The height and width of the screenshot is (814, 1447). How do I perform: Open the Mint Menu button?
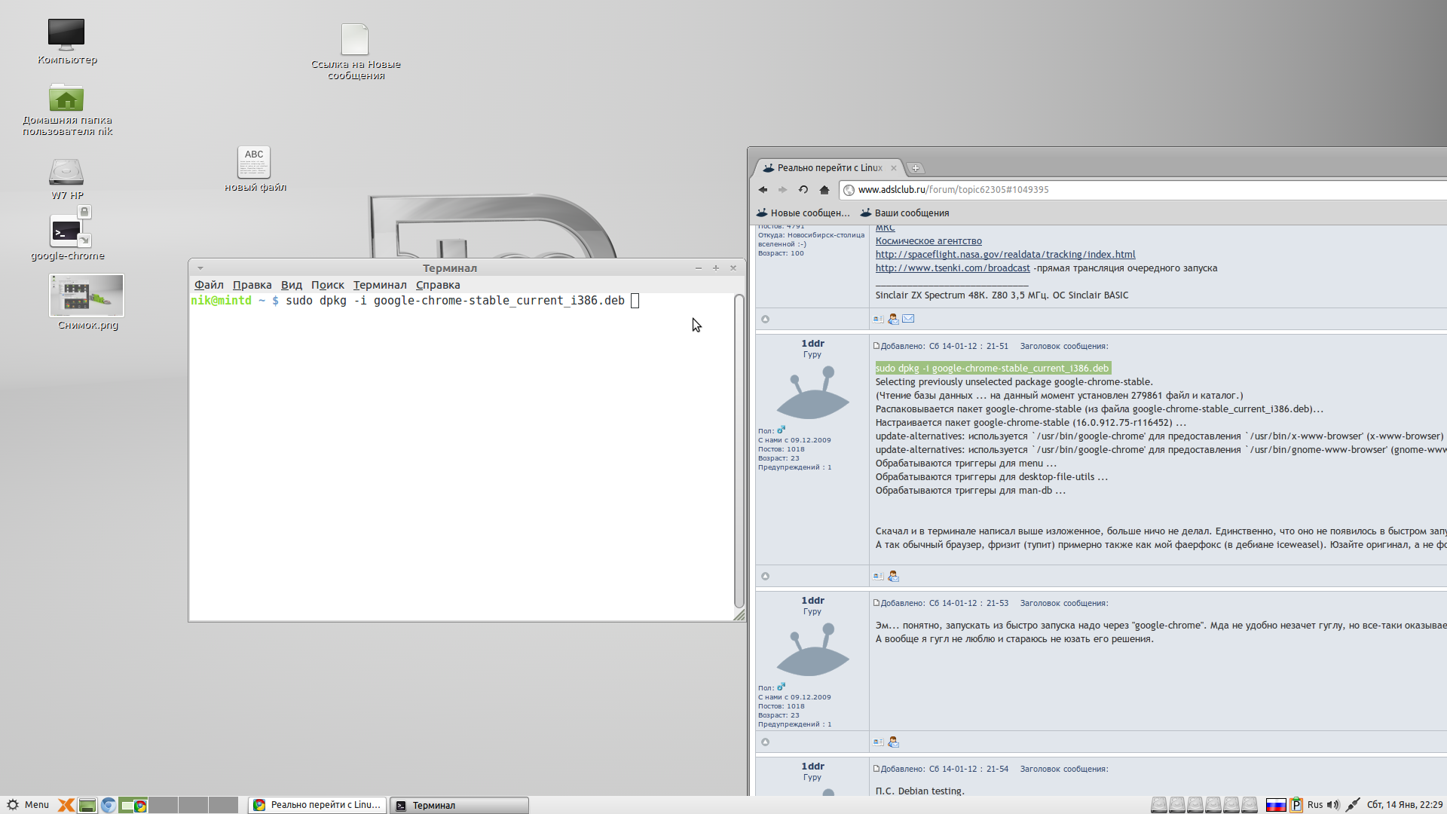click(28, 805)
